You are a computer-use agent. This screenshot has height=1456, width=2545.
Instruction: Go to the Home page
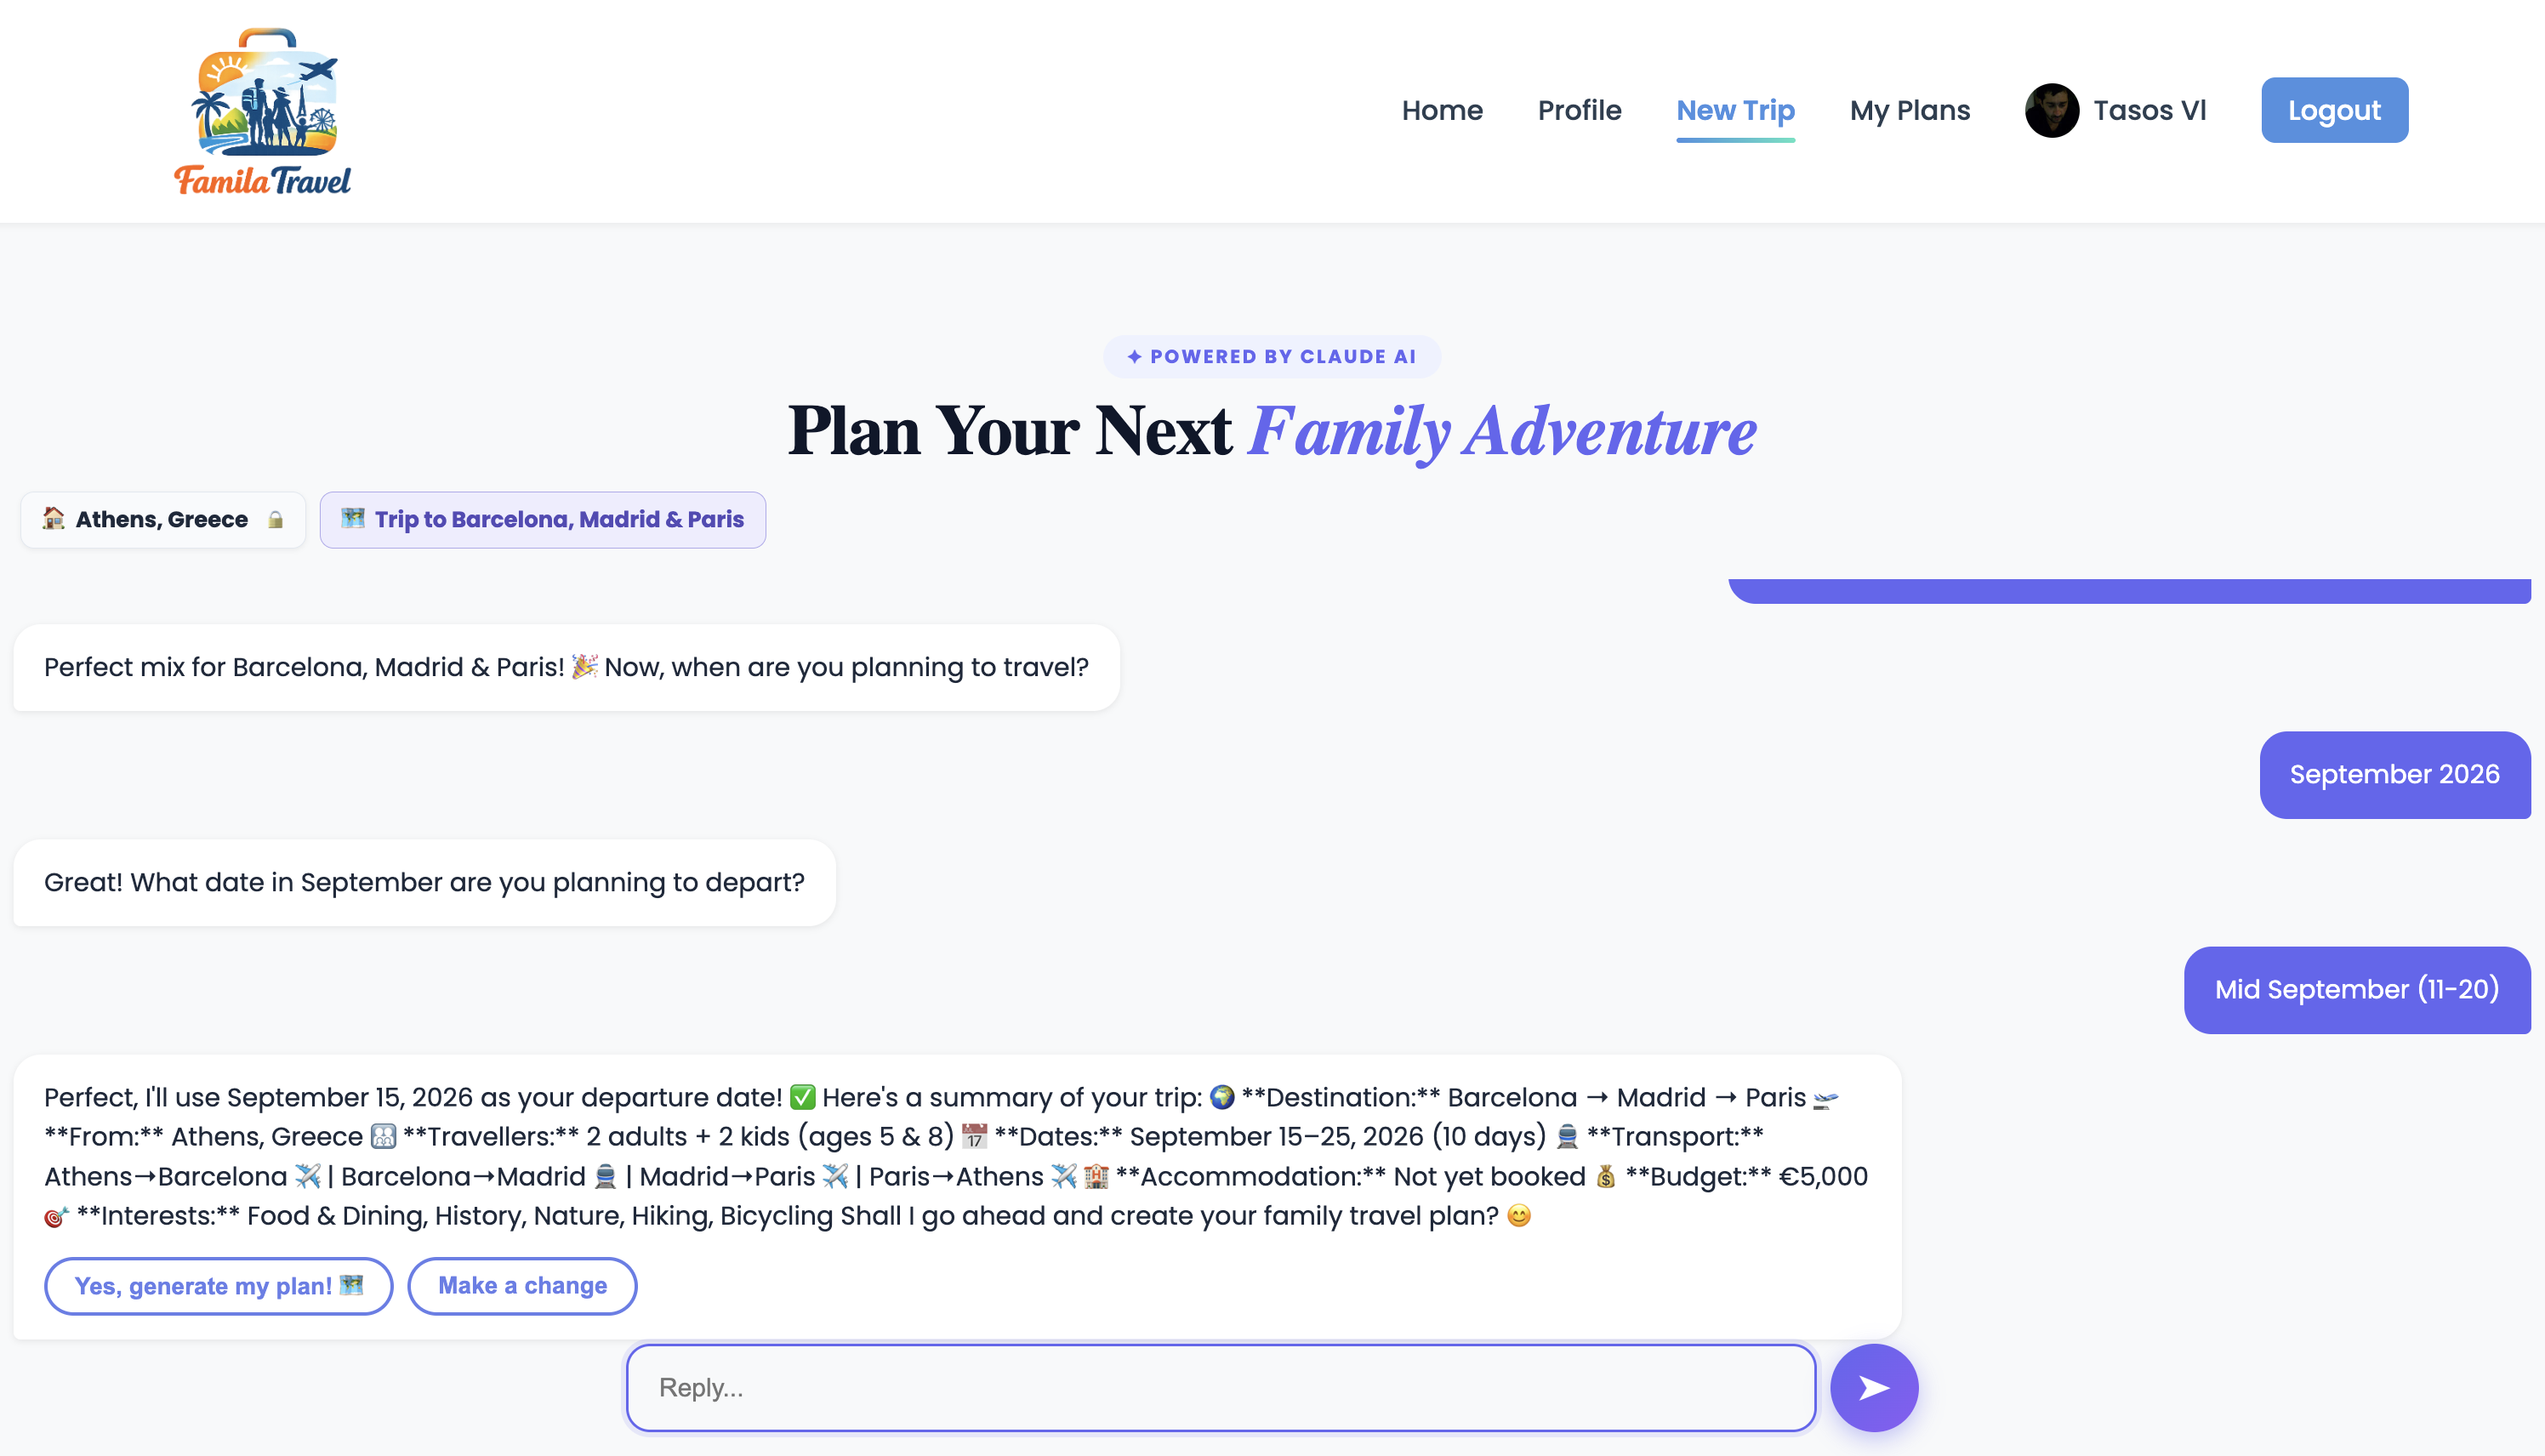[1441, 110]
